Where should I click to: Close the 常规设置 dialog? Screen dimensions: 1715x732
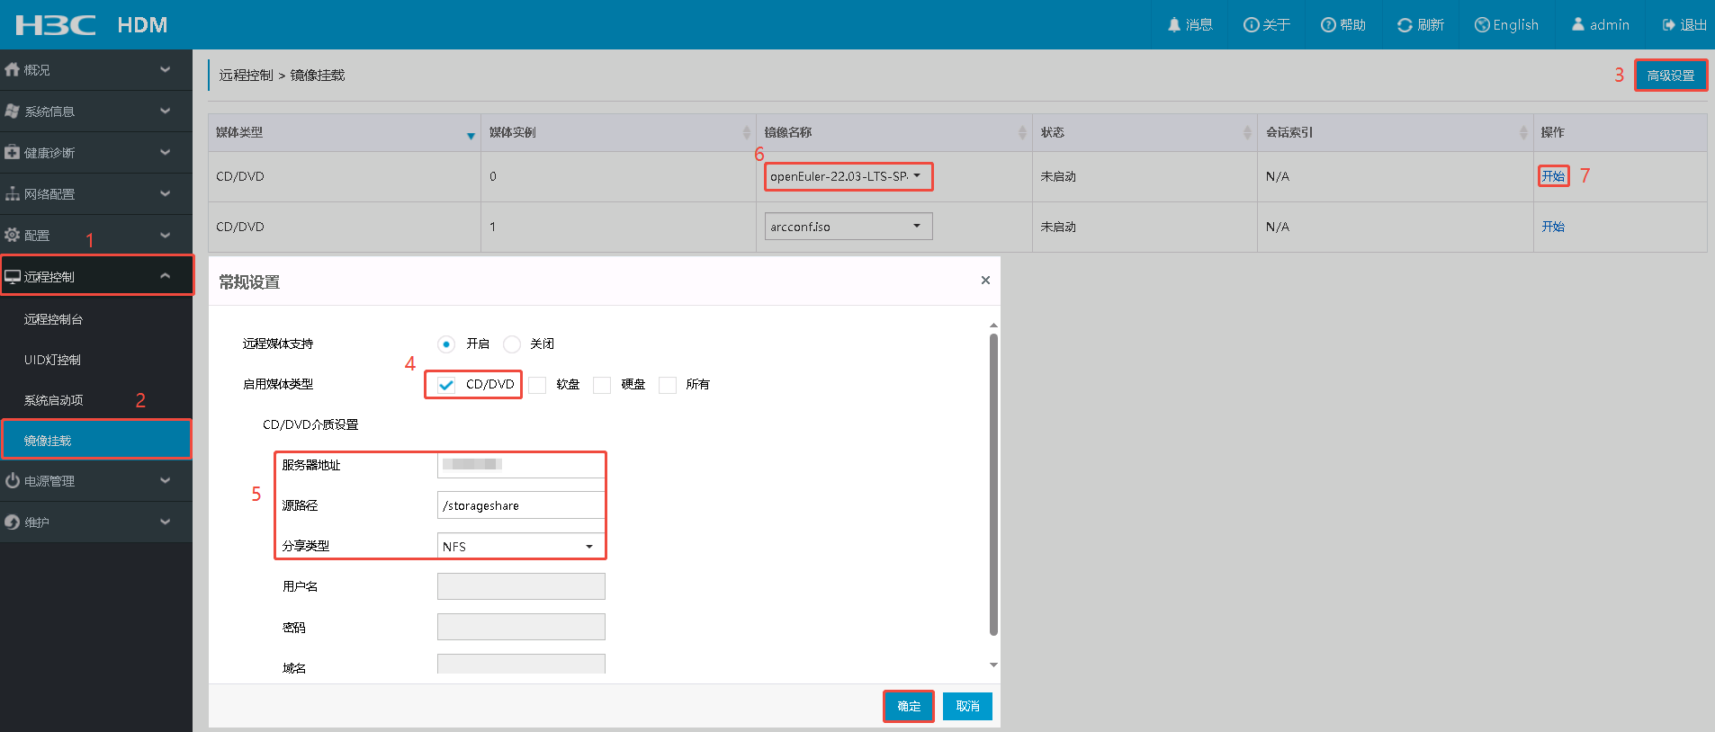point(985,281)
